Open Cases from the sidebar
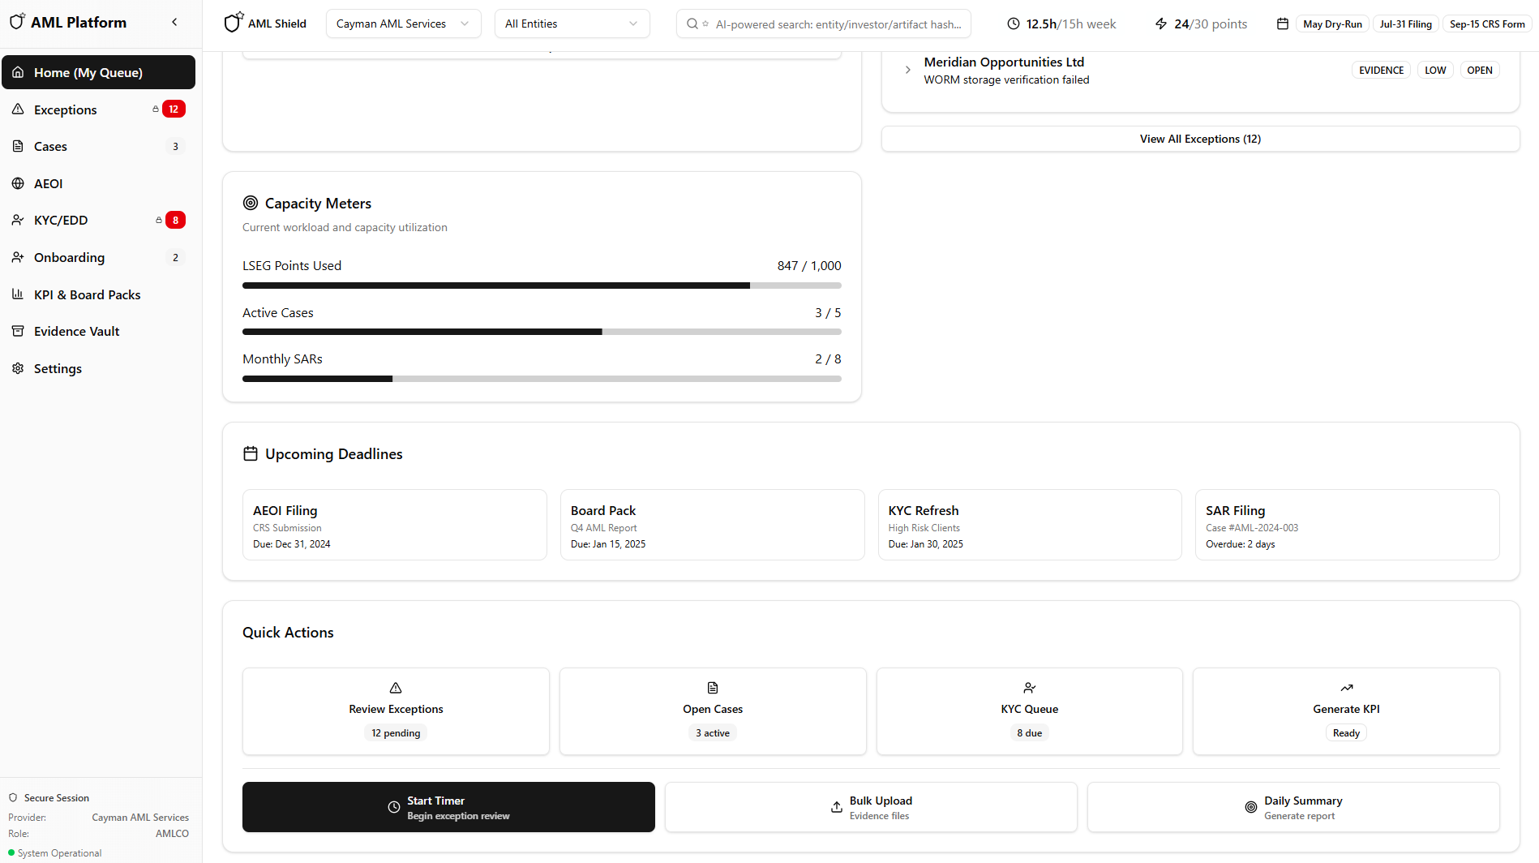Image resolution: width=1539 pixels, height=863 pixels. pyautogui.click(x=51, y=146)
